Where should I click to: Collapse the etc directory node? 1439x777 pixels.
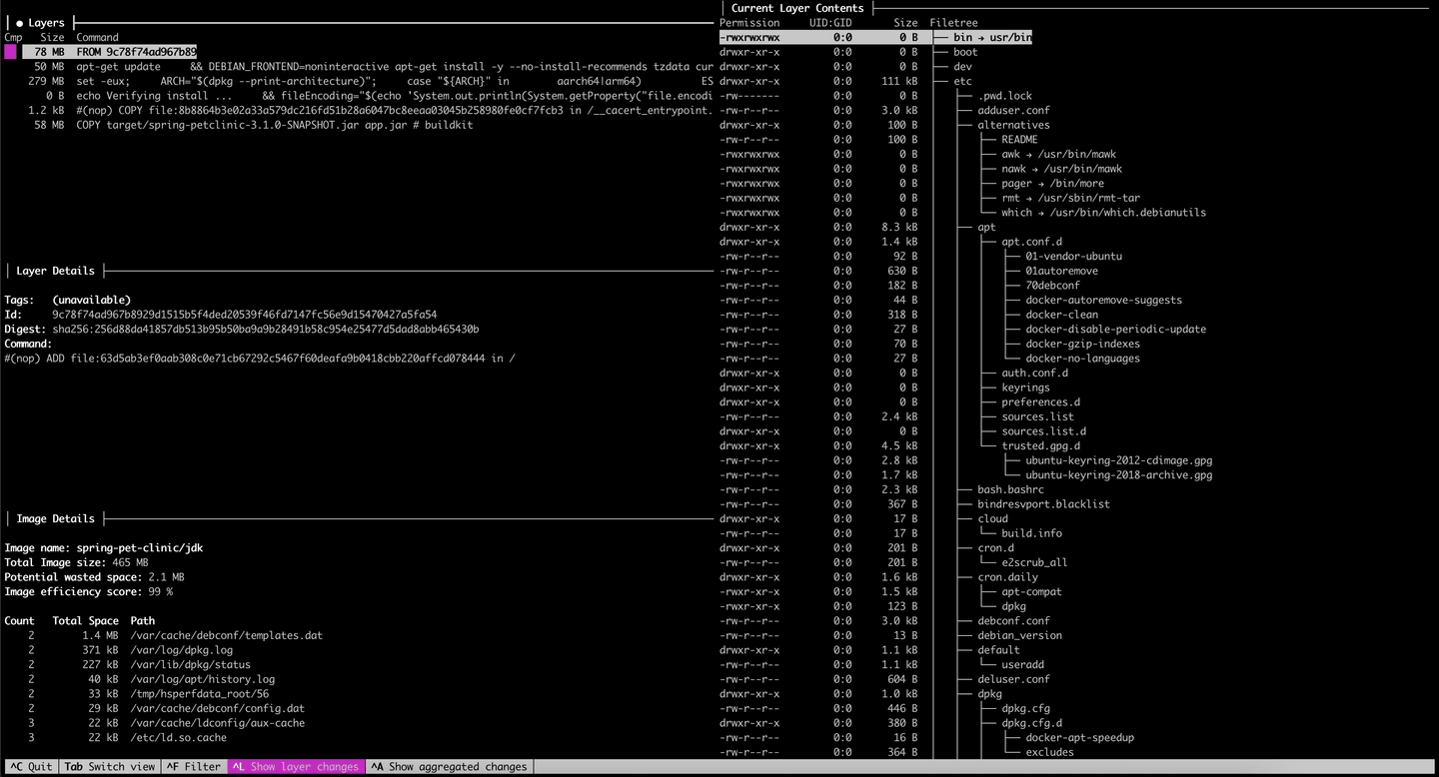962,81
